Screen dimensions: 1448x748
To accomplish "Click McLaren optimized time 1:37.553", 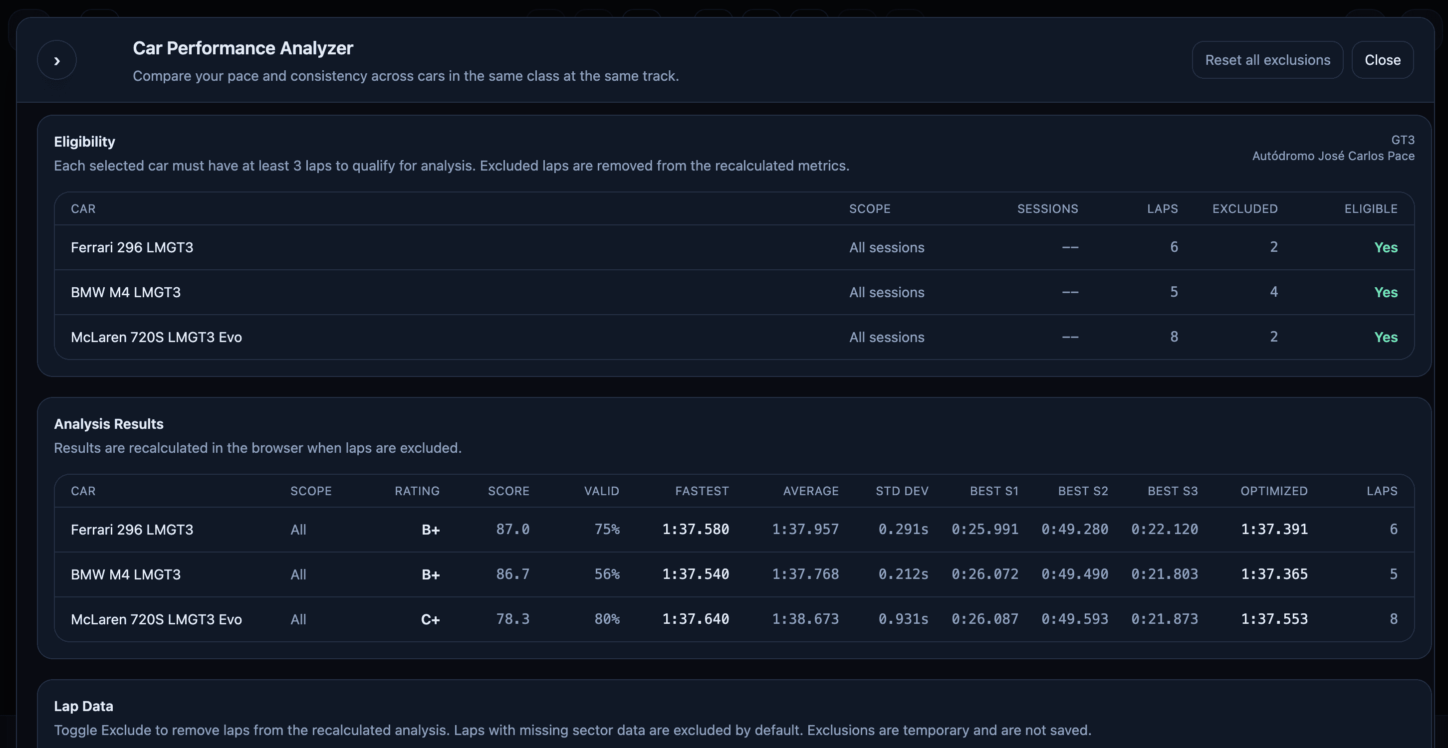I will tap(1274, 619).
